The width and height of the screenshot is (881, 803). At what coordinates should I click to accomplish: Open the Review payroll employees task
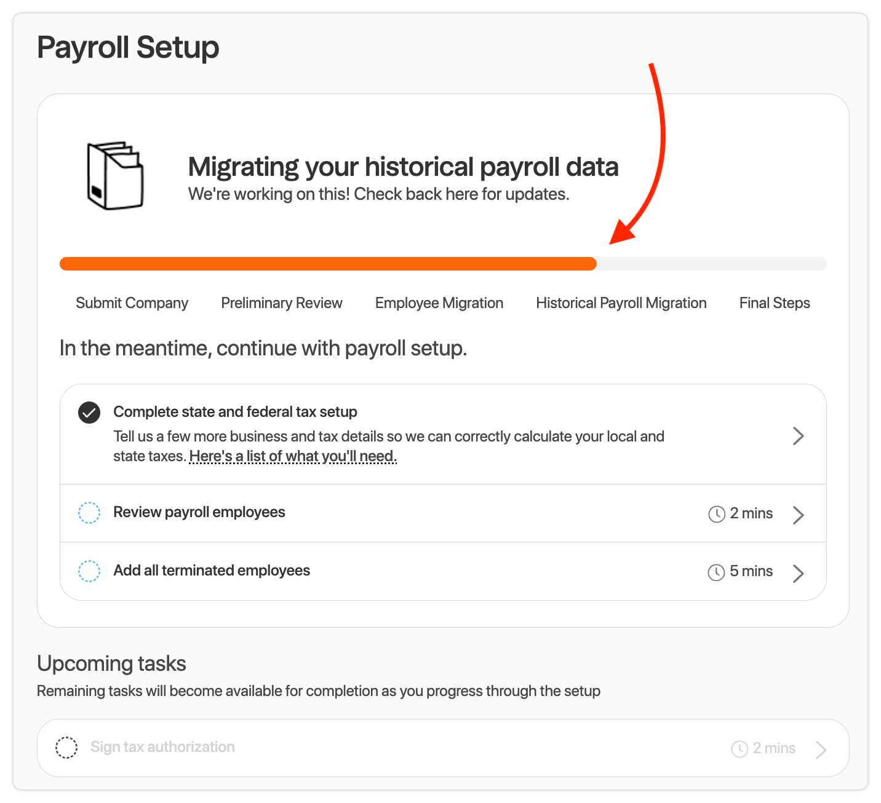tap(199, 512)
